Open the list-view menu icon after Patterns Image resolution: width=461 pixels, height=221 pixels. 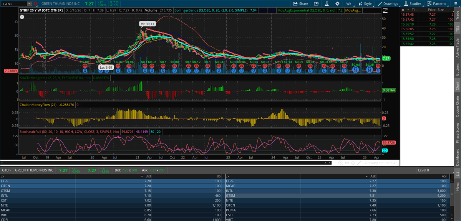pyautogui.click(x=456, y=3)
